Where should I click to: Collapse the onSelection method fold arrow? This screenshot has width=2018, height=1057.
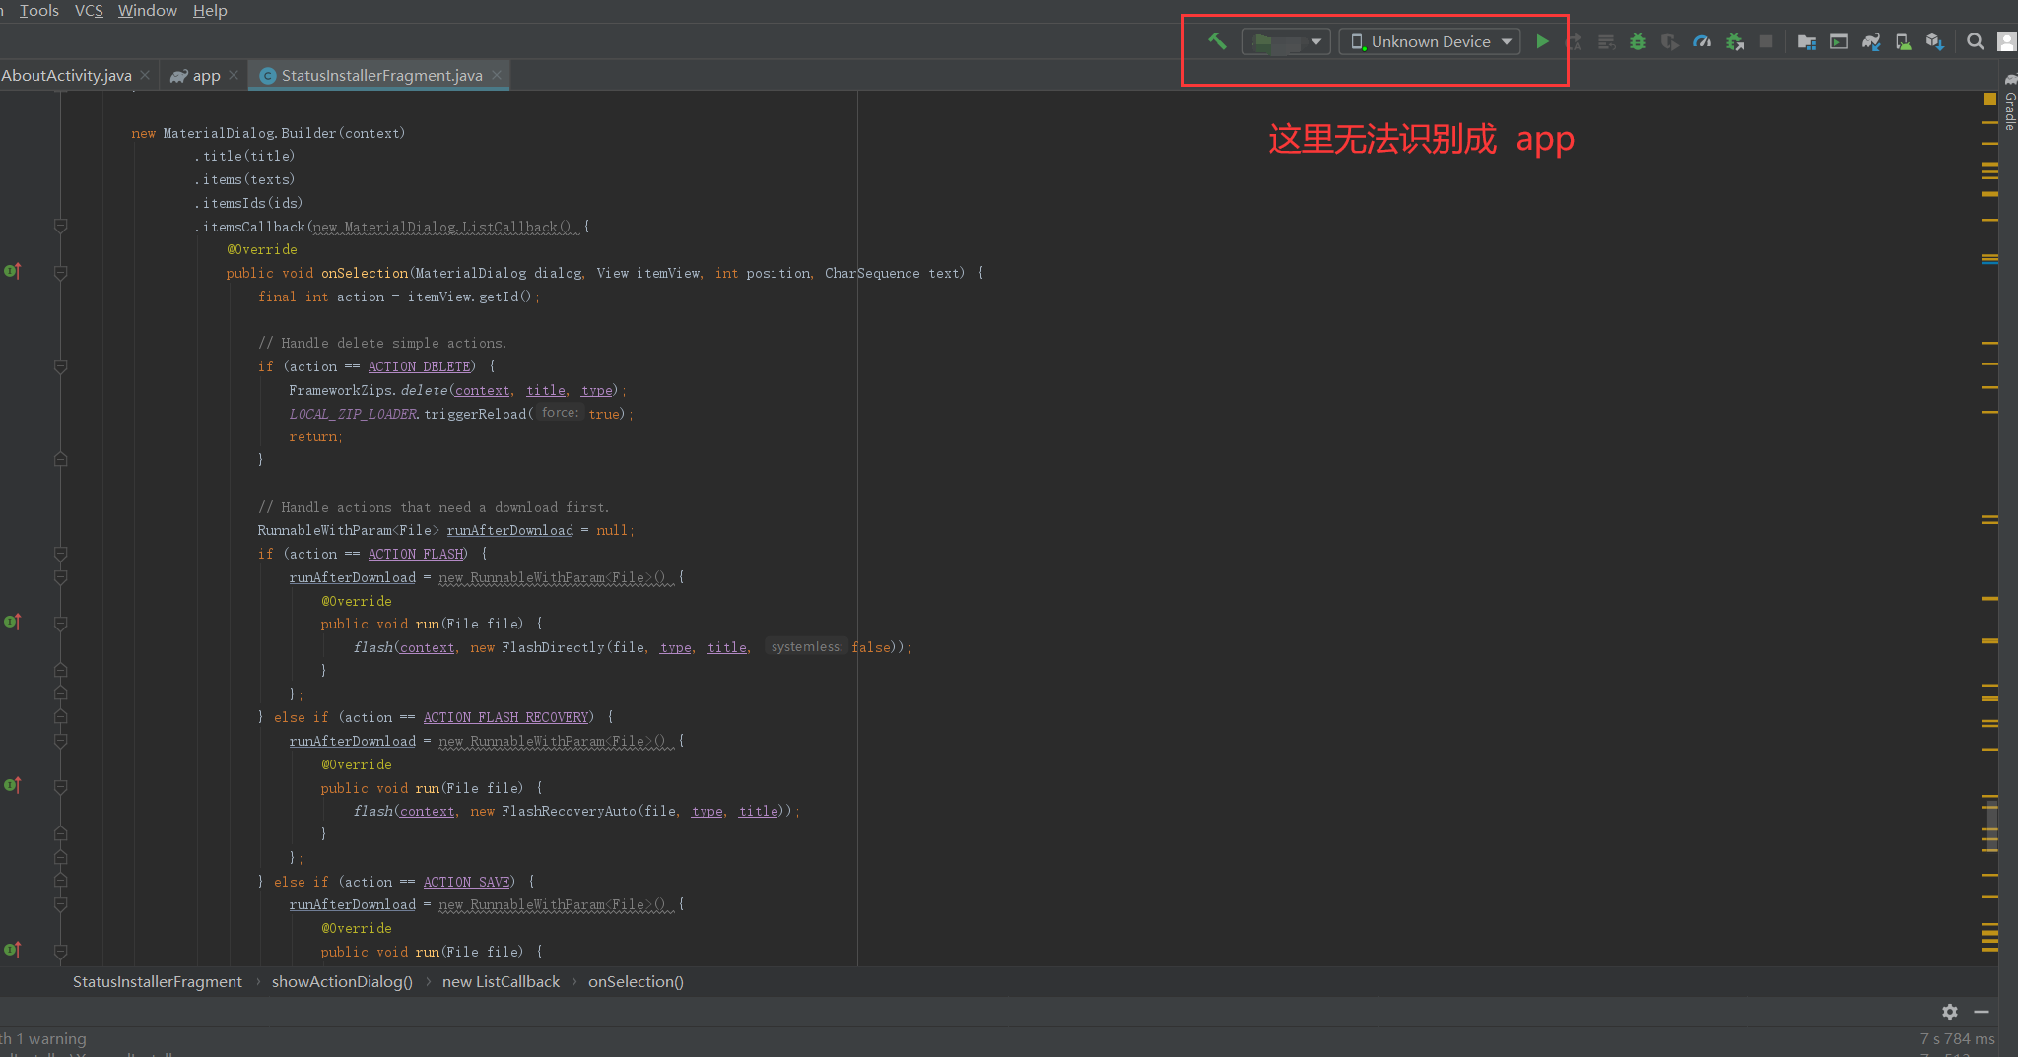[61, 273]
